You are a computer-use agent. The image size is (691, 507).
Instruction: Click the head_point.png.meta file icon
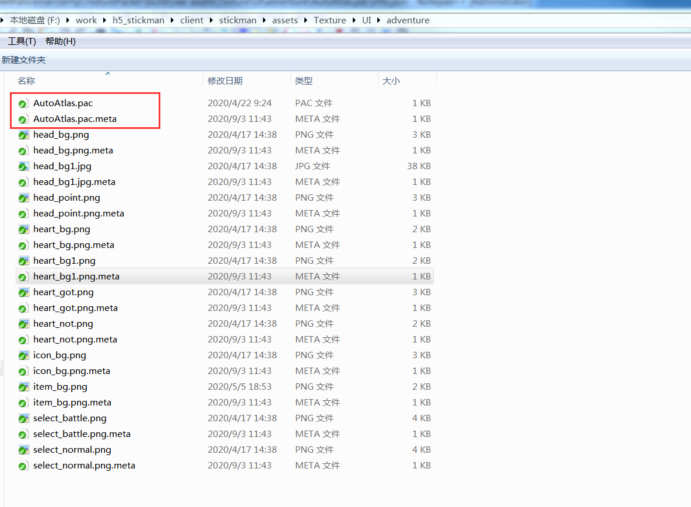point(23,214)
